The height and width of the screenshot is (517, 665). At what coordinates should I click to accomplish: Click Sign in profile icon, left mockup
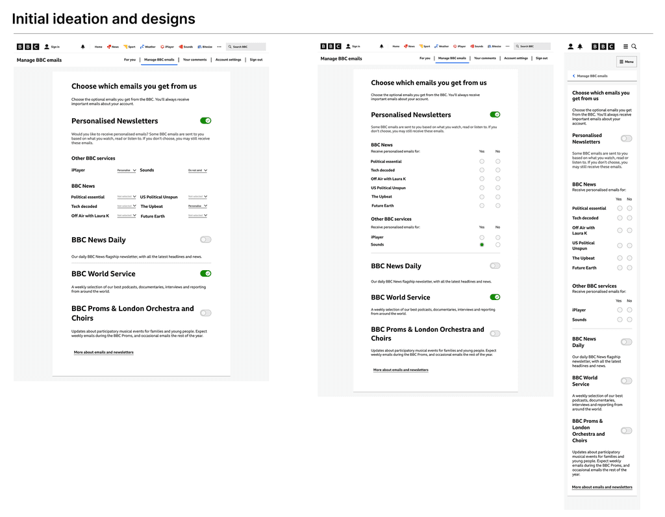click(x=47, y=47)
